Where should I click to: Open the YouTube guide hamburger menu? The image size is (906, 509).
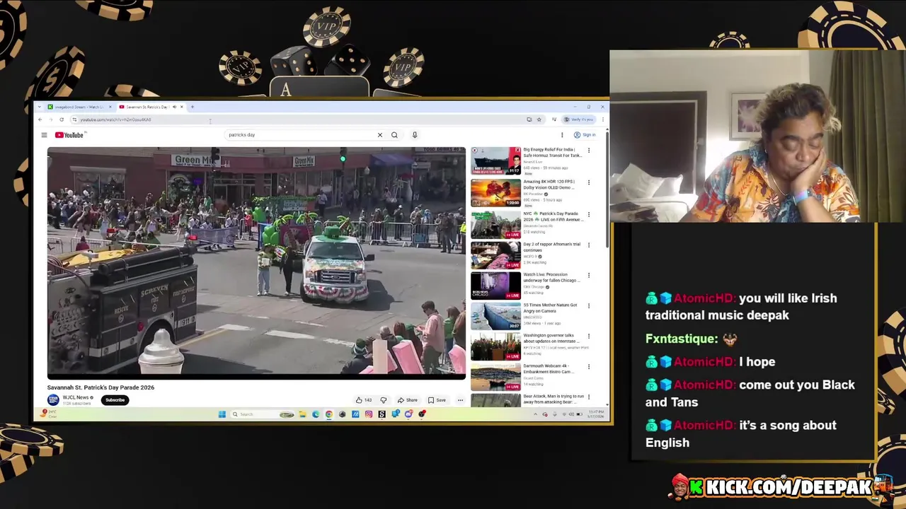click(x=44, y=135)
